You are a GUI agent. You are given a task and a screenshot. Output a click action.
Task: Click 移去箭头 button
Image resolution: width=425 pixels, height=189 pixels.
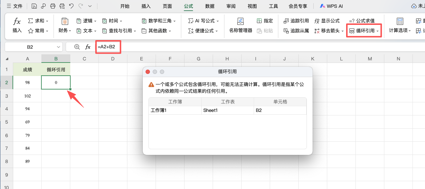(x=329, y=31)
